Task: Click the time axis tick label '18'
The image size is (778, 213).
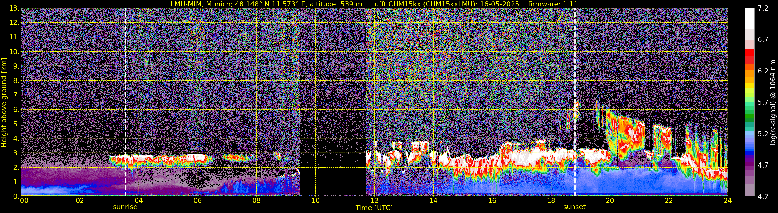Action: [x=551, y=201]
